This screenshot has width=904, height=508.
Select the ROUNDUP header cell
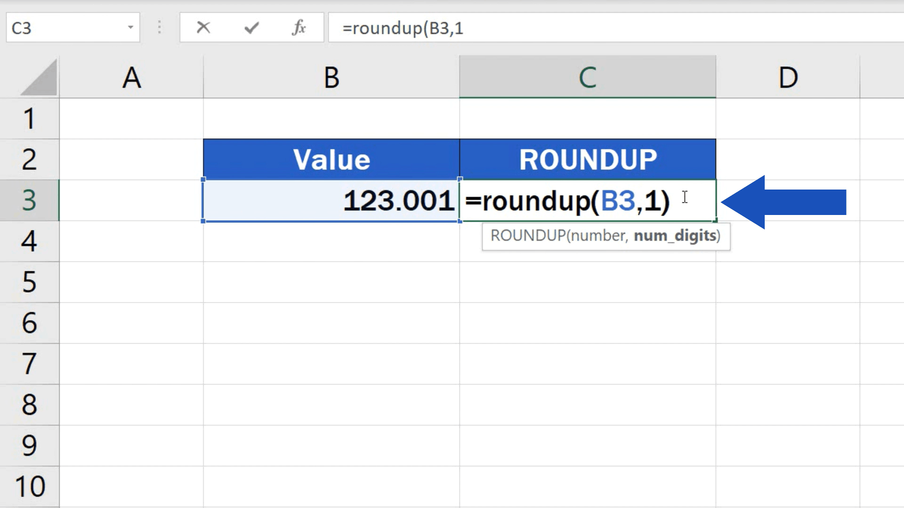coord(587,159)
